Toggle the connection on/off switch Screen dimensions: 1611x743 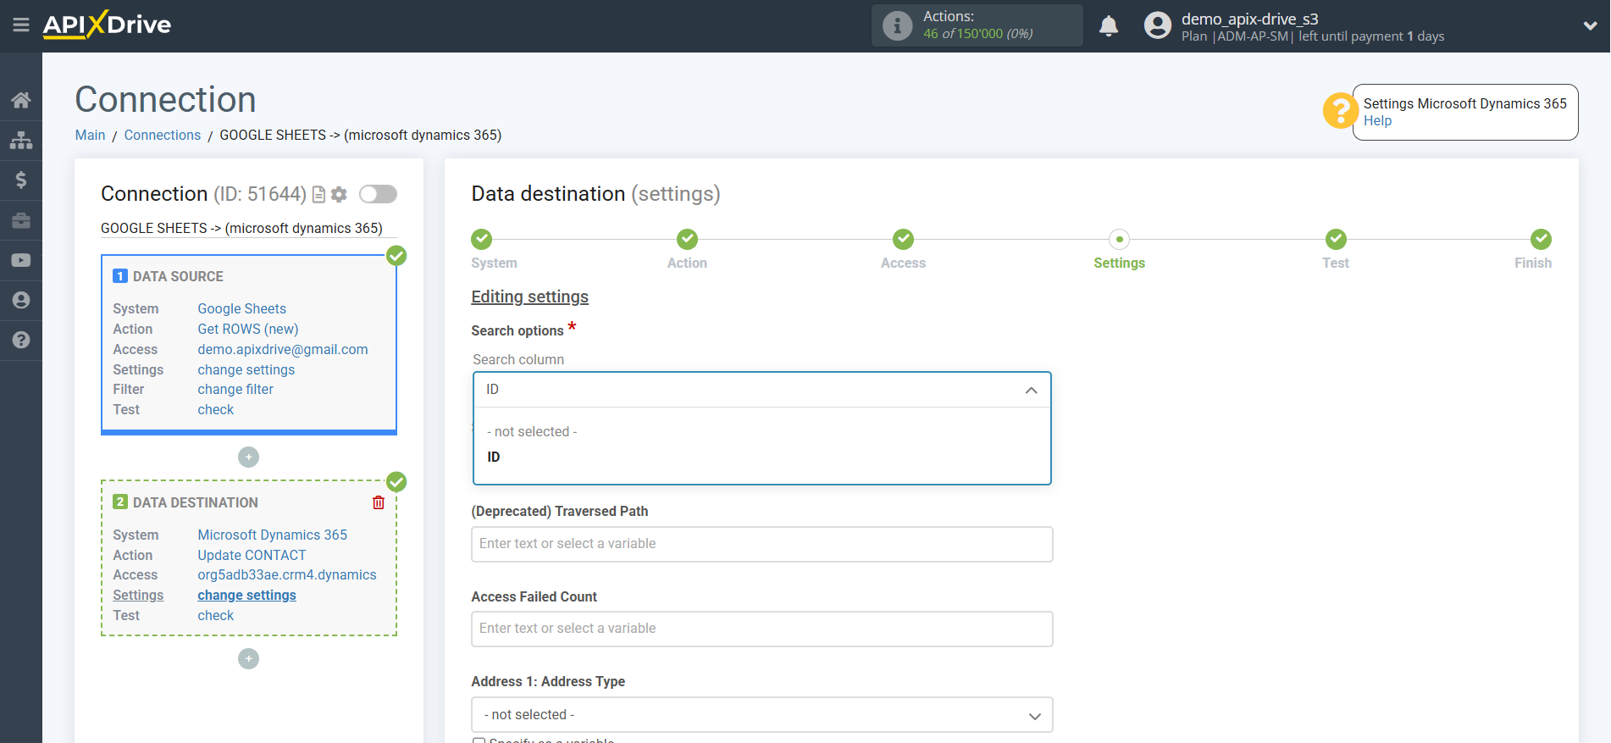point(378,194)
